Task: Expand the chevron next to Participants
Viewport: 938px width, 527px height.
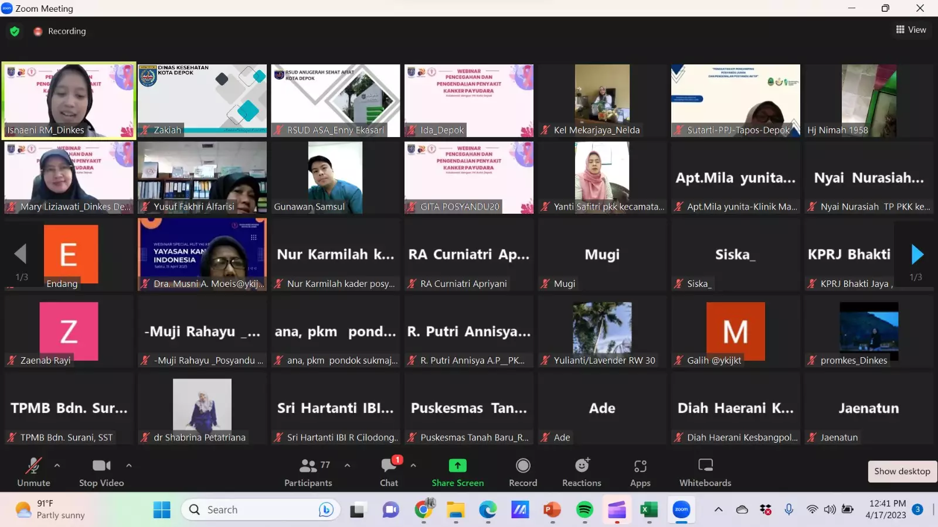Action: 347,466
